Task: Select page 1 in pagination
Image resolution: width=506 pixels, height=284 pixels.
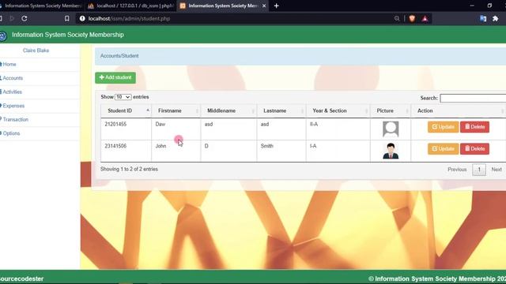Action: (x=479, y=170)
